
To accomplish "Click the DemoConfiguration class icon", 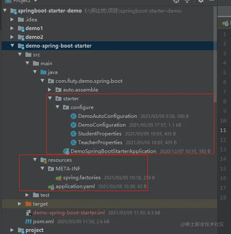I will pyautogui.click(x=74, y=125).
